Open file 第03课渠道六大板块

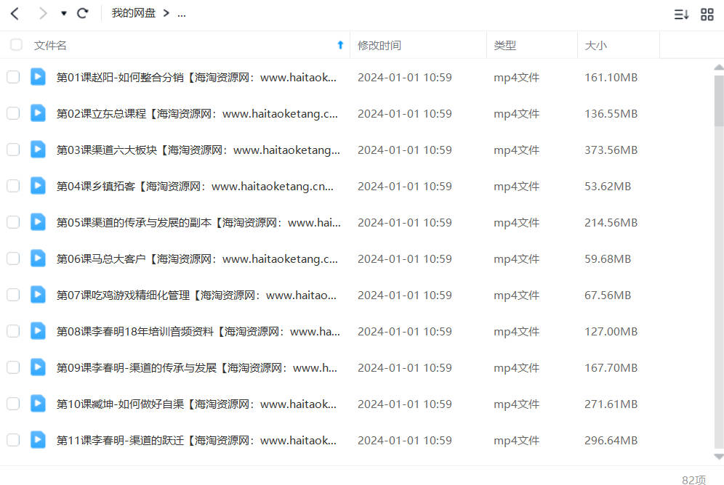(198, 150)
